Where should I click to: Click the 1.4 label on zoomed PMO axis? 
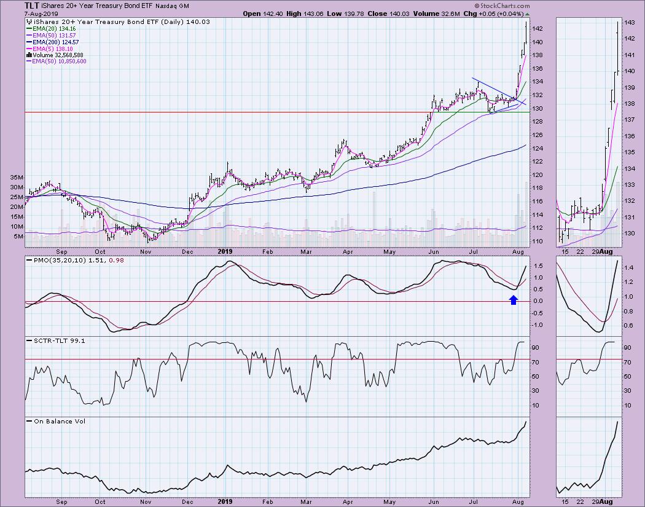(x=629, y=268)
